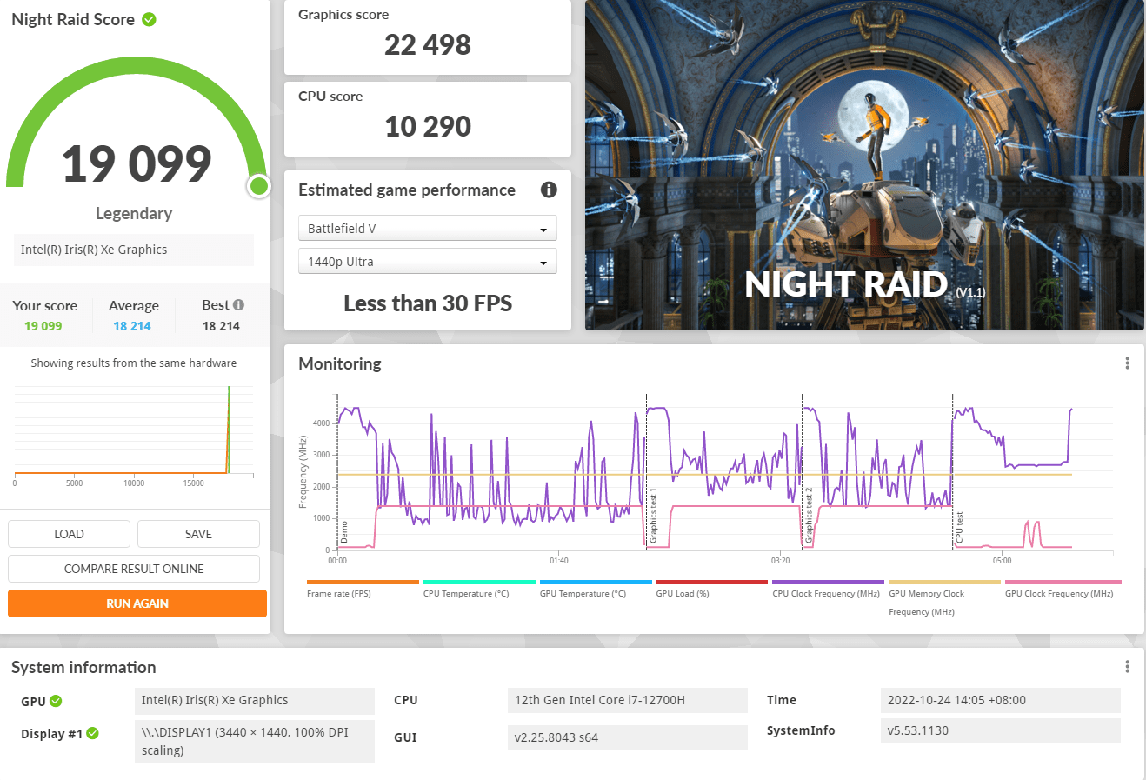The image size is (1146, 780).
Task: Click the GPU field Intel(R) Iris(R) Xe Graphics
Action: pyautogui.click(x=255, y=701)
